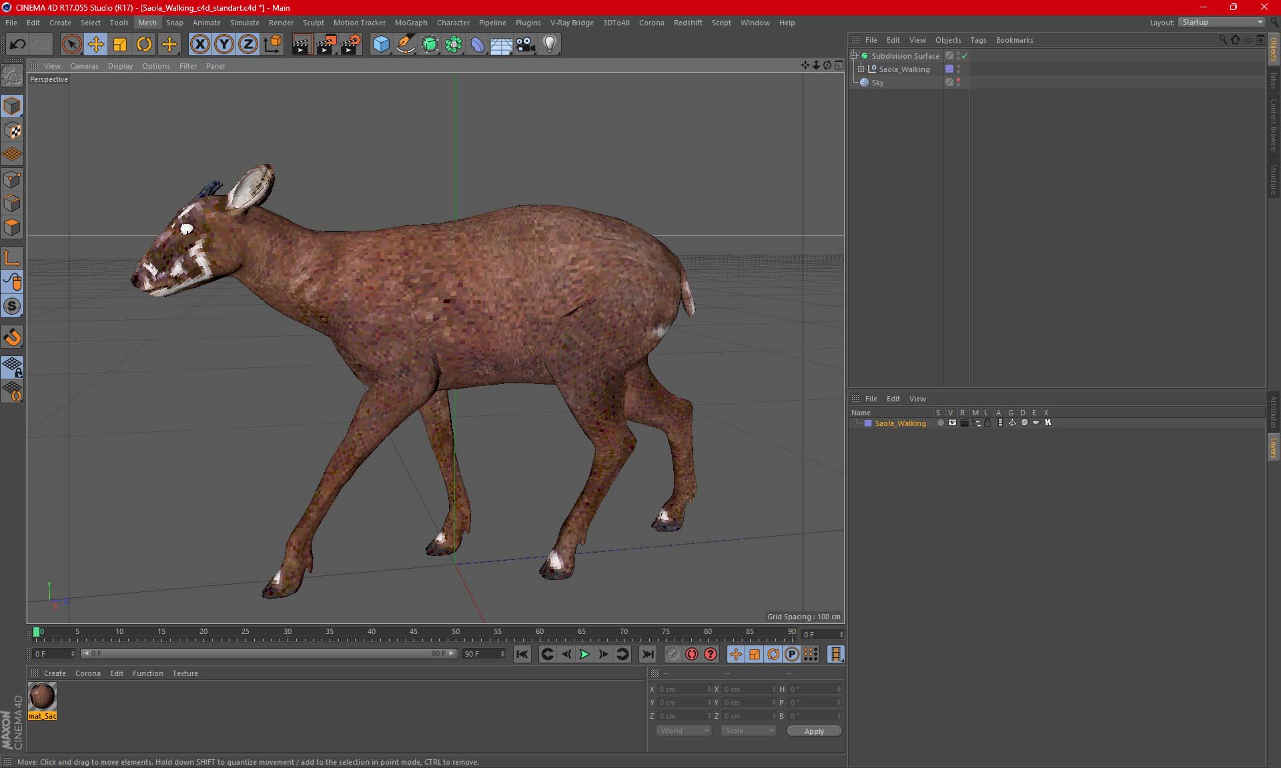
Task: Open the Character menu
Action: click(x=453, y=23)
